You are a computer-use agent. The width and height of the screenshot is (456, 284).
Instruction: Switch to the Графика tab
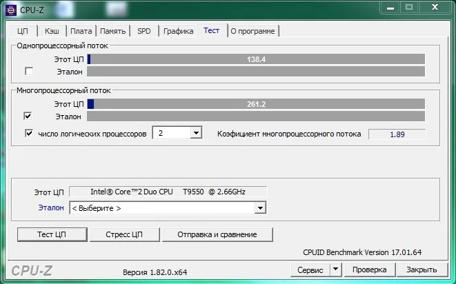tap(178, 31)
